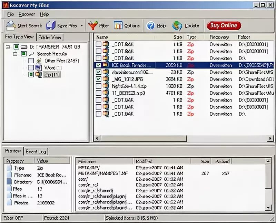Check the first _OOT.BAK checkbox
Screen dimensions: 276x223
coord(98,44)
